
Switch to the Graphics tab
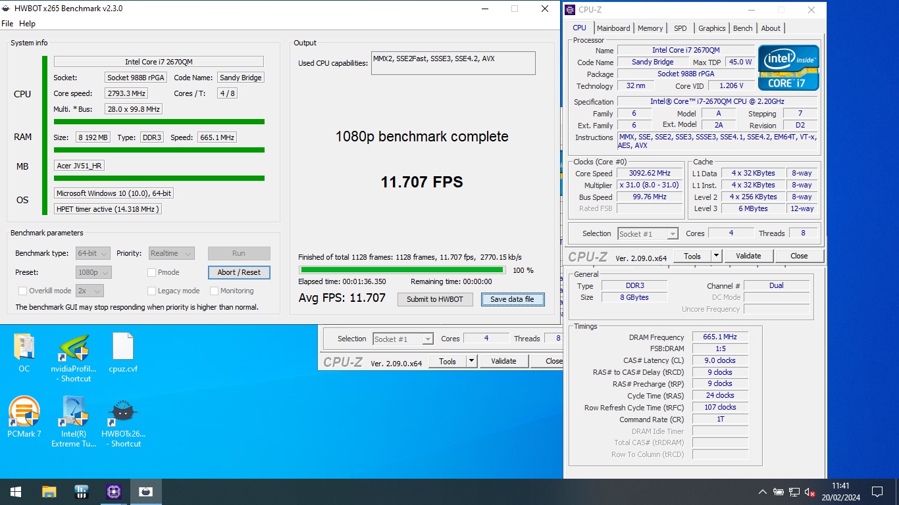(x=711, y=28)
